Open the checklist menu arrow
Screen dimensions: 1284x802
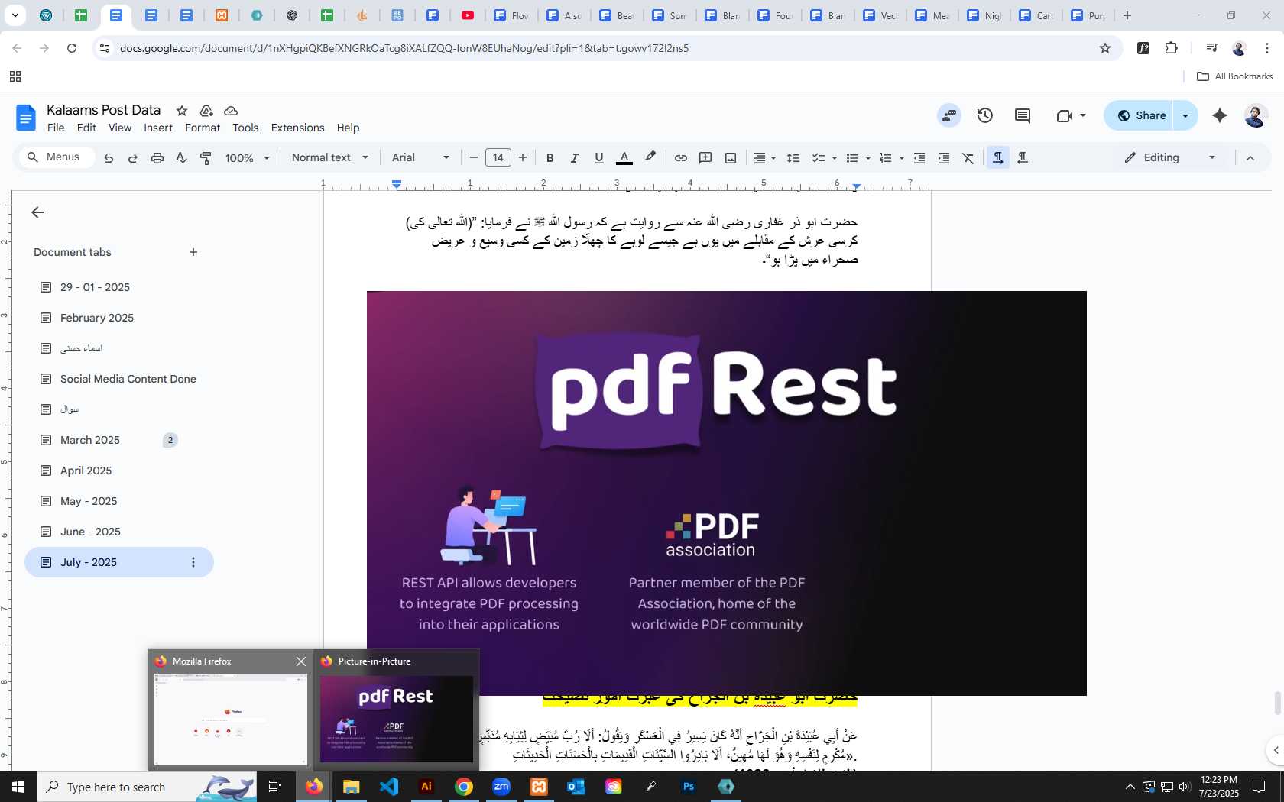(834, 158)
